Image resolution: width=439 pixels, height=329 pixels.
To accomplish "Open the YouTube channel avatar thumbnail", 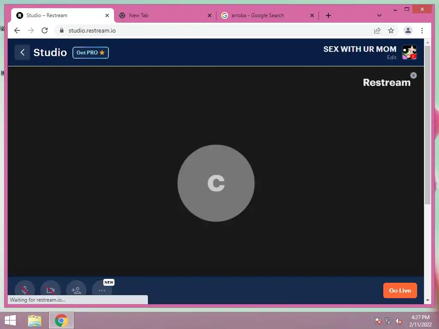I will [409, 52].
